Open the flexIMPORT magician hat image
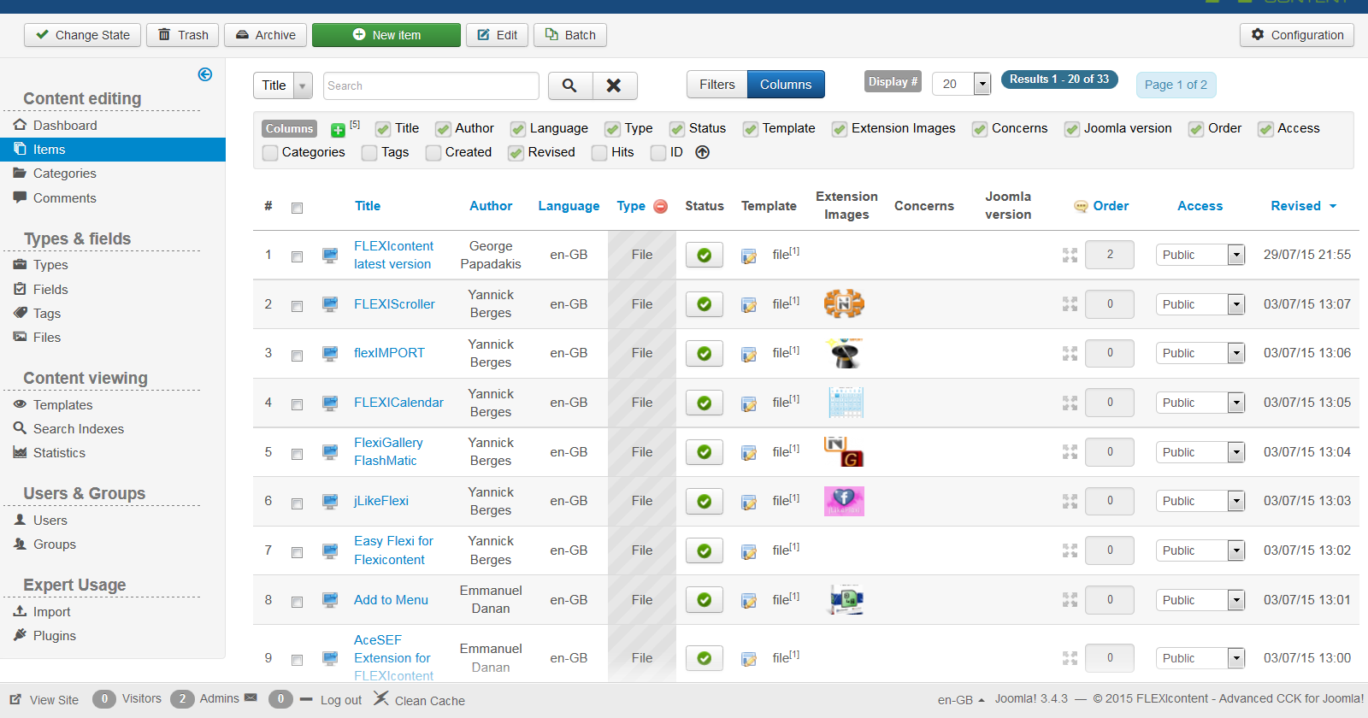Viewport: 1368px width, 718px height. coord(845,352)
